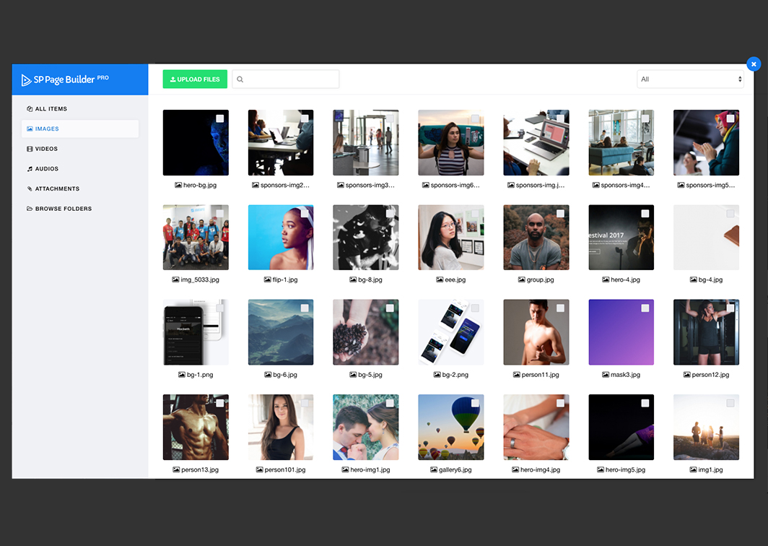
Task: Click the Audios music note icon
Action: pos(30,169)
